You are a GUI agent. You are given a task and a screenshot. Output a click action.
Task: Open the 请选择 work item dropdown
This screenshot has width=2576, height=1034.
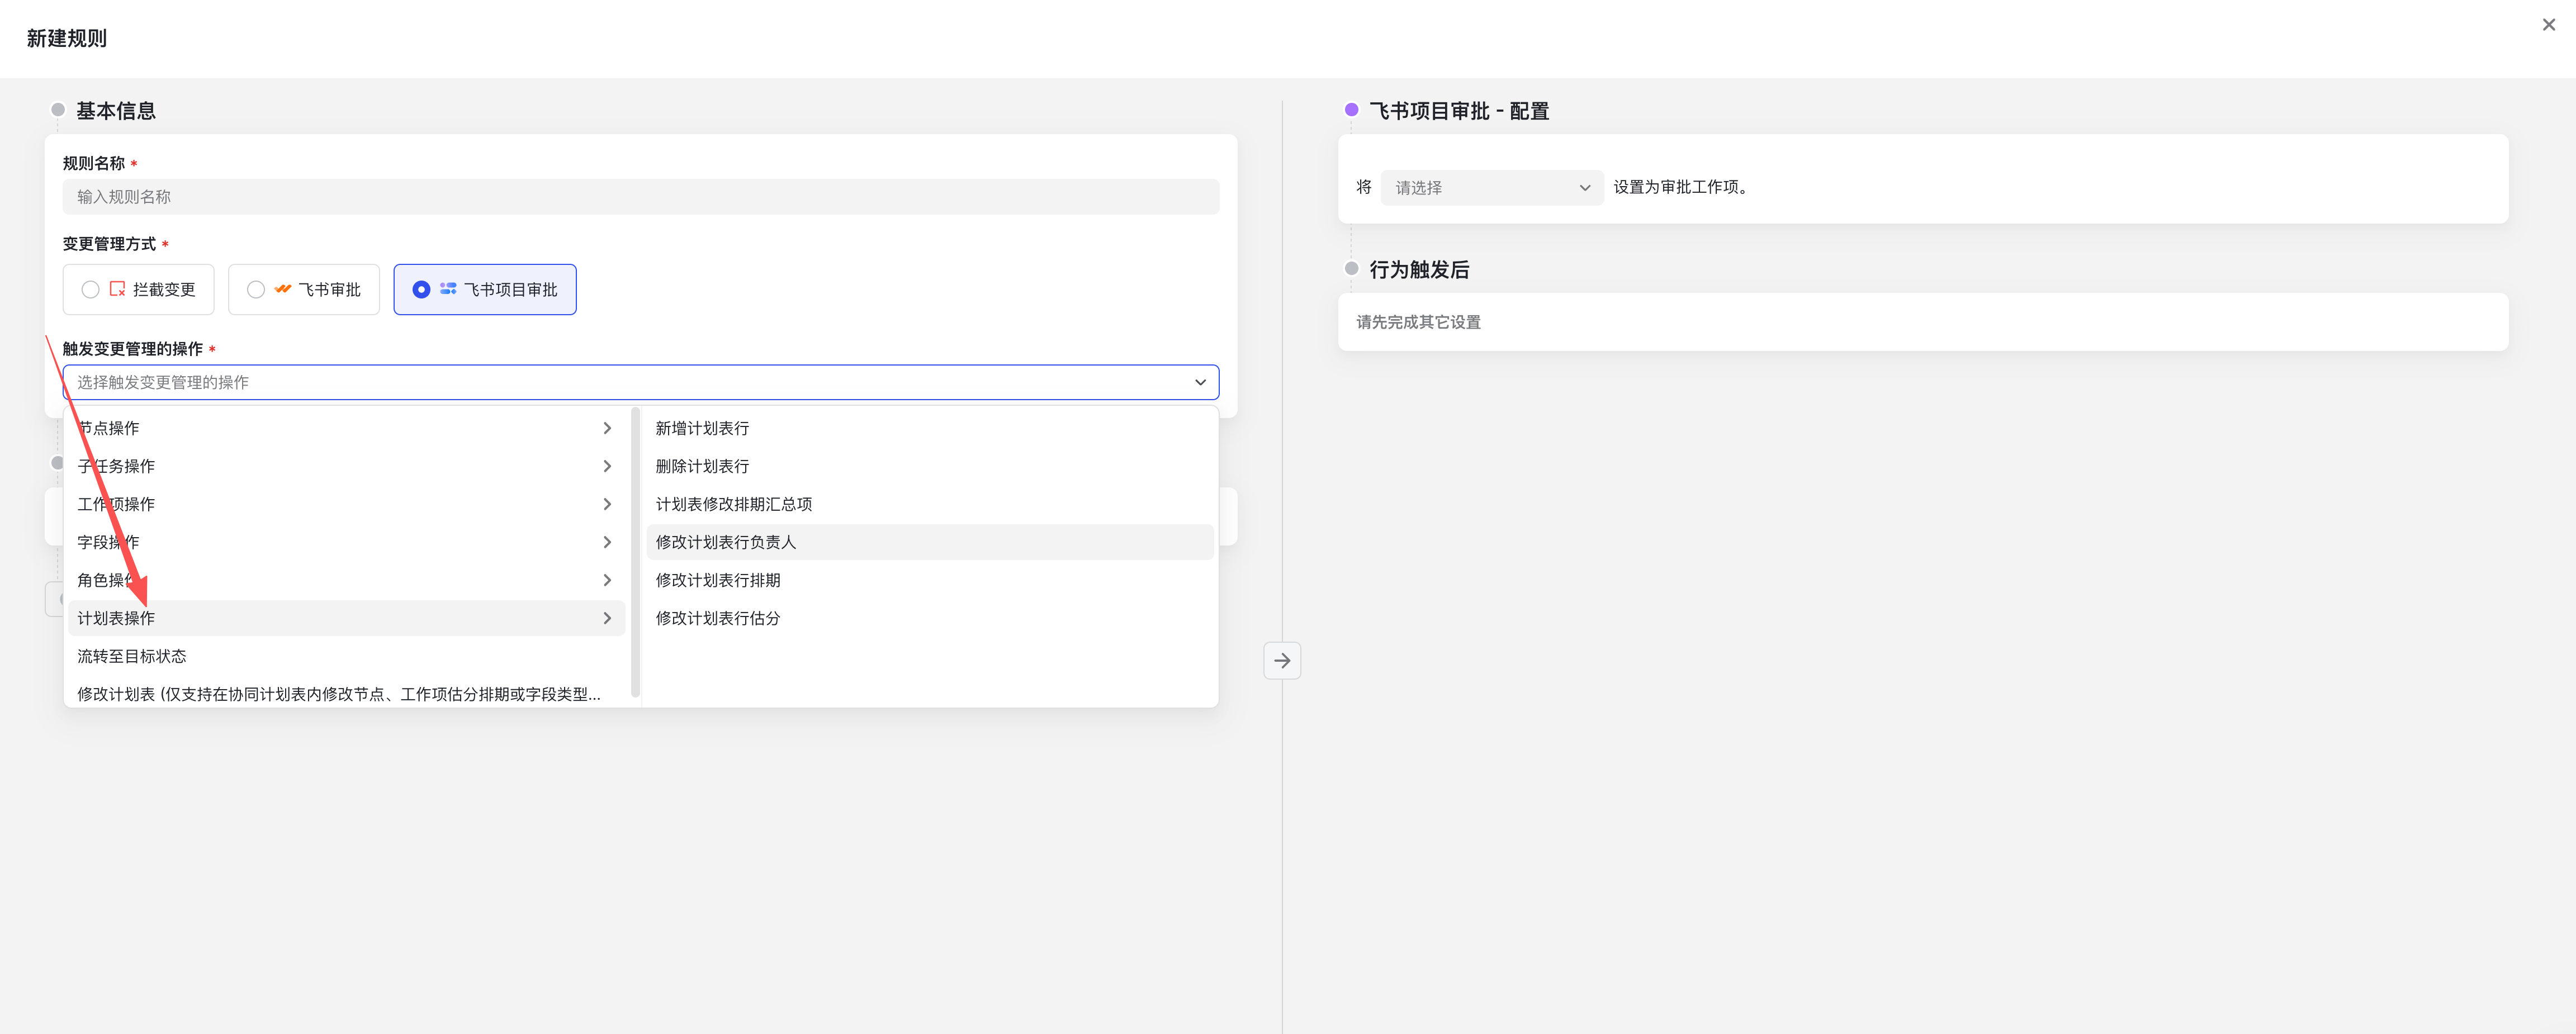pyautogui.click(x=1492, y=187)
